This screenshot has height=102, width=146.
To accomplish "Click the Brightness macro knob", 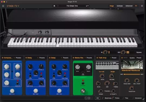I will (103, 98).
